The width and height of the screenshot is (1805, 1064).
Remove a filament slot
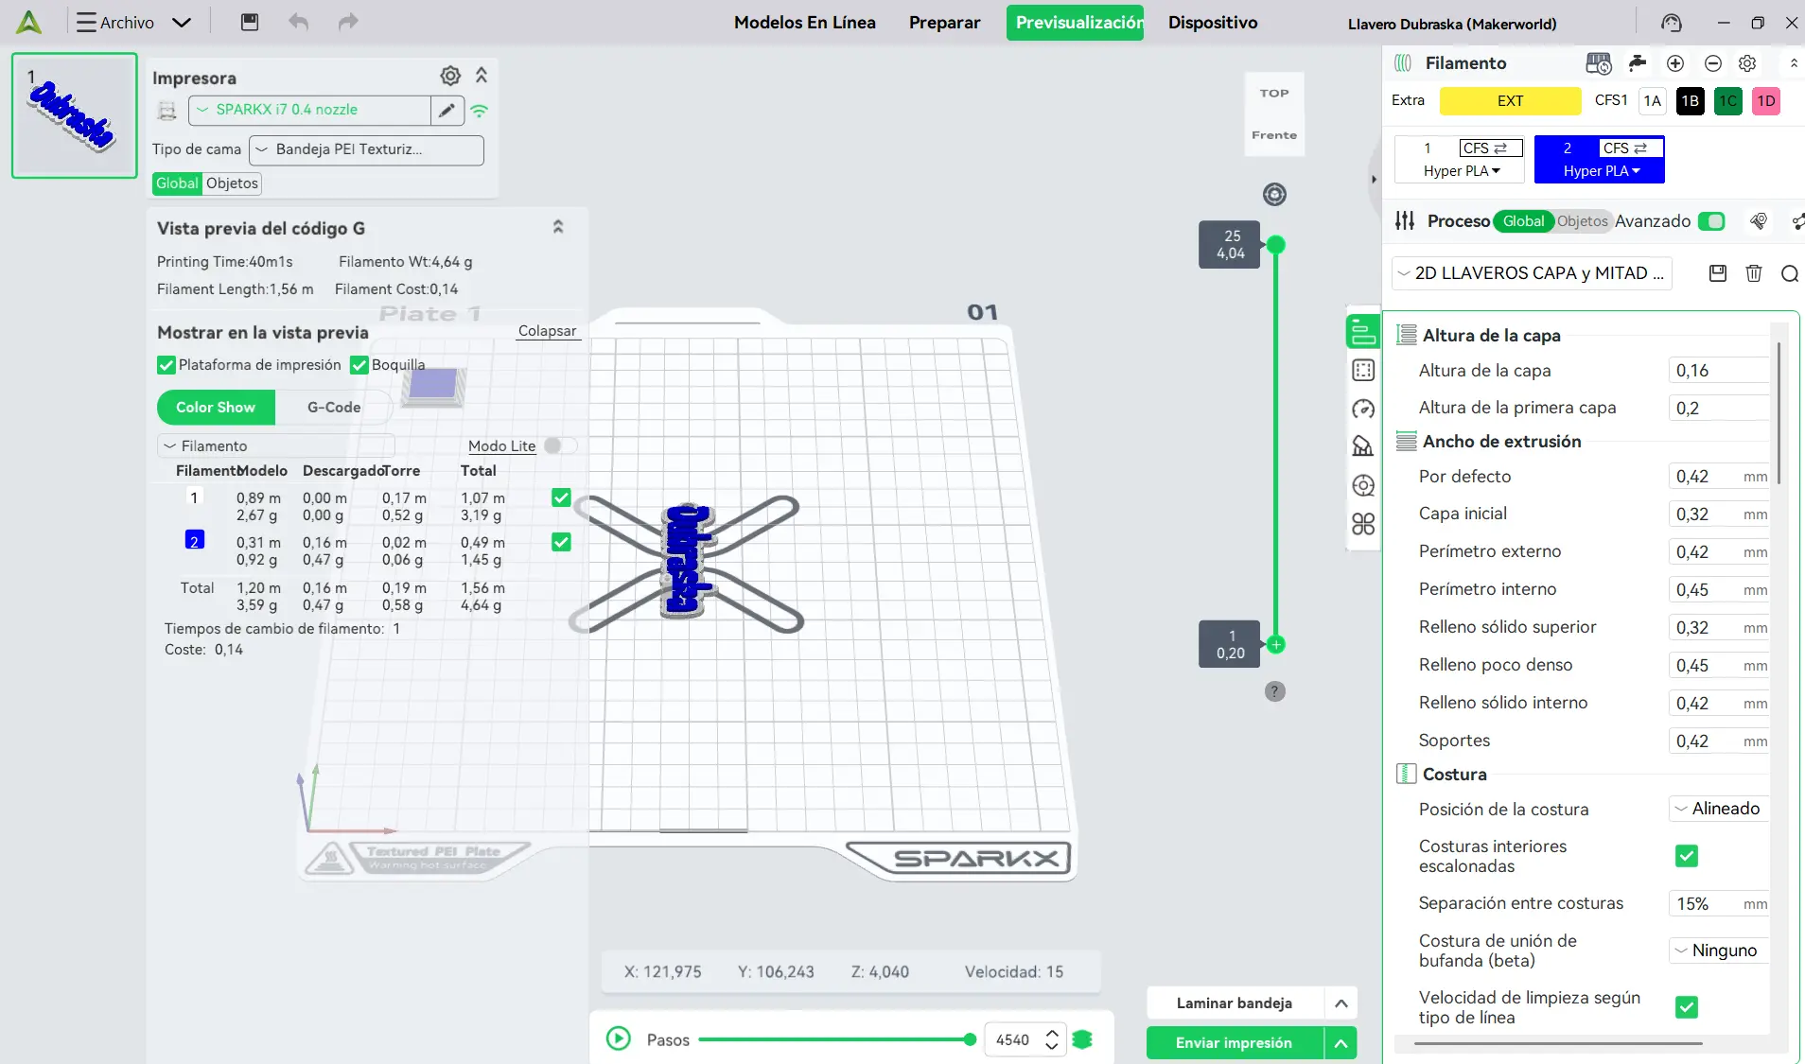[x=1712, y=63]
